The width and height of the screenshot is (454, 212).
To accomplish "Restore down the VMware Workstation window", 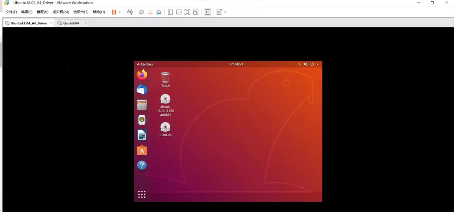I will tap(432, 3).
